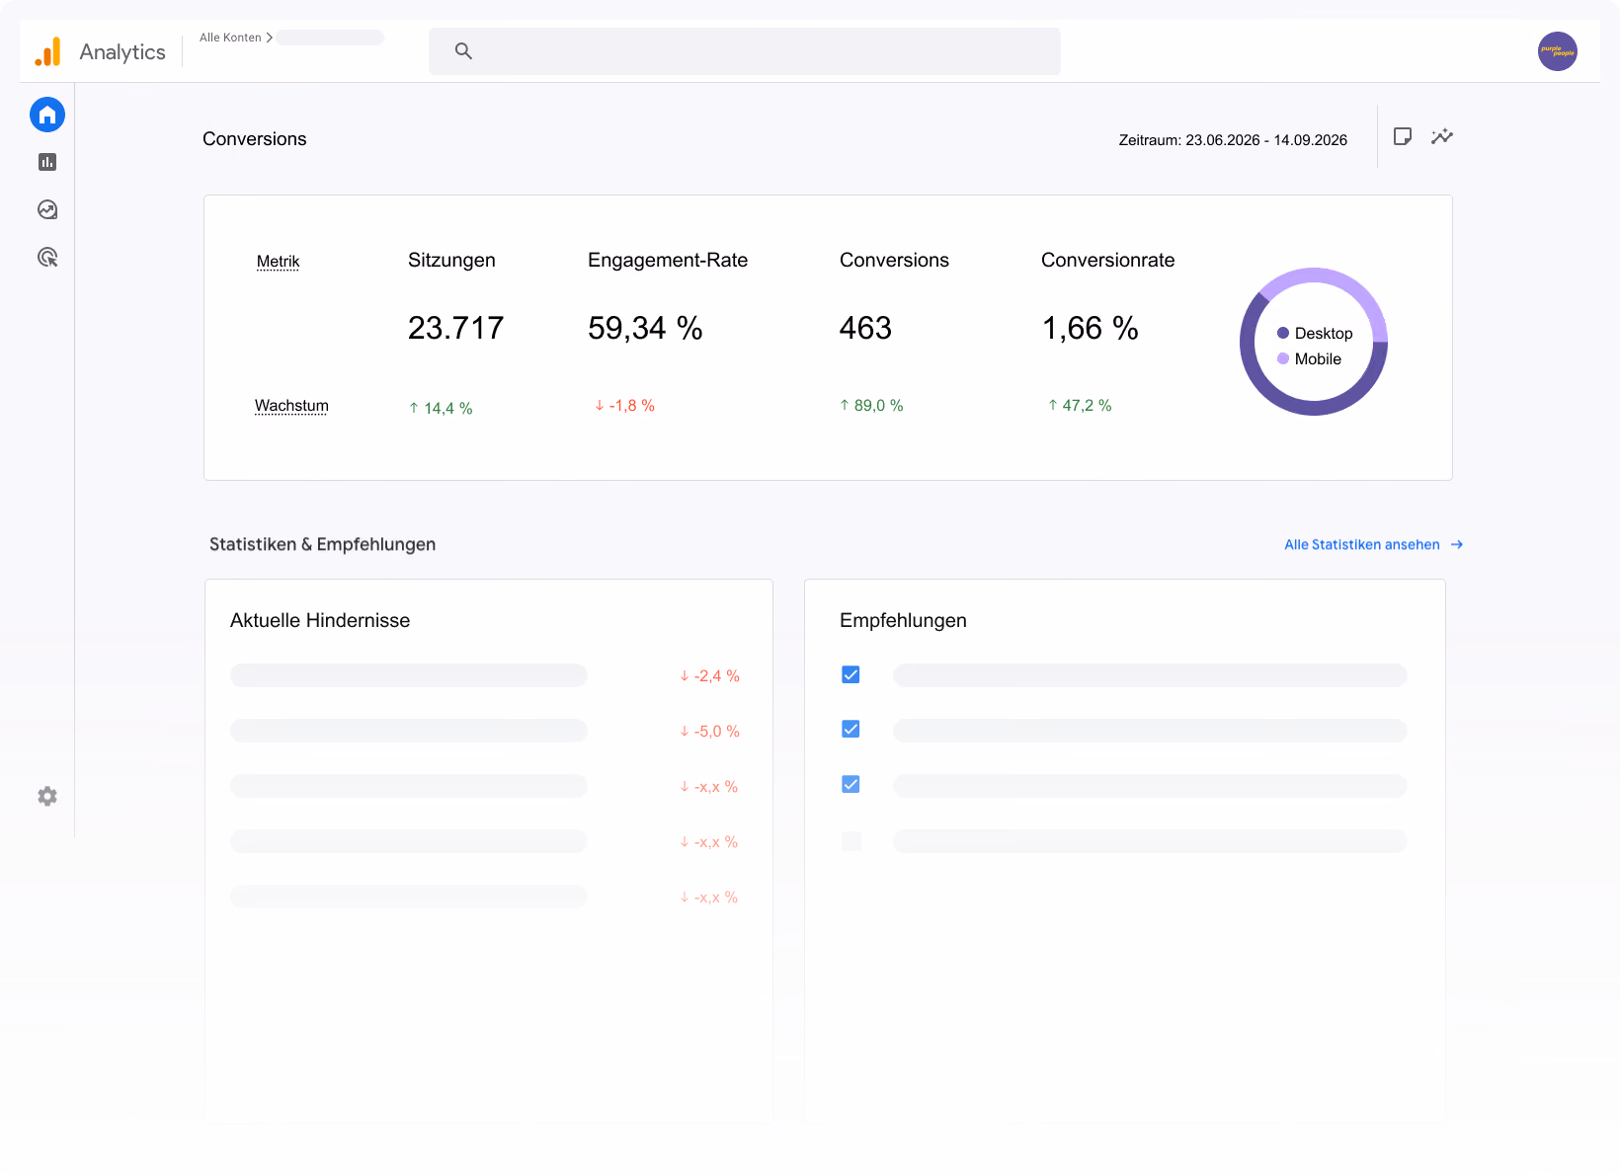Open the Advertising target cursor icon
1620x1175 pixels.
(x=47, y=257)
